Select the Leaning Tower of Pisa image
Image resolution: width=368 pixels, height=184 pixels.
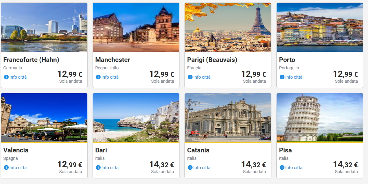(x=320, y=118)
